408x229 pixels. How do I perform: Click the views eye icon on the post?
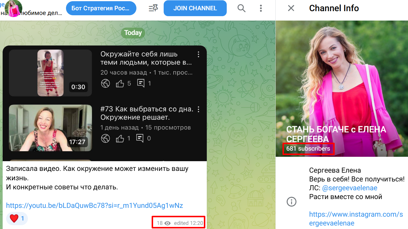pyautogui.click(x=167, y=223)
